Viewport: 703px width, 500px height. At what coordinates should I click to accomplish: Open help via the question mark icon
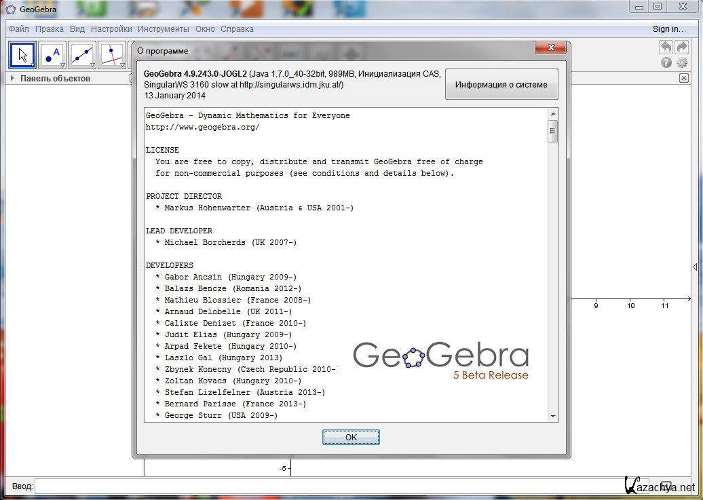click(x=666, y=62)
